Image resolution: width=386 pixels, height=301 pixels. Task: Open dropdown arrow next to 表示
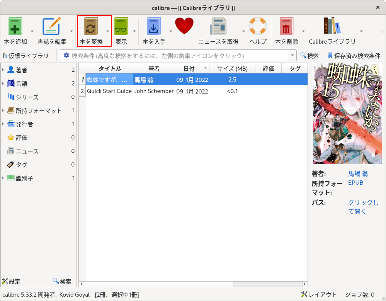pos(134,31)
